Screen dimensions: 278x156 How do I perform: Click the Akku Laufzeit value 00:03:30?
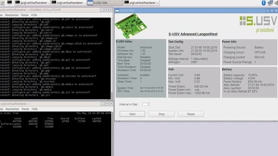pyautogui.click(x=253, y=88)
